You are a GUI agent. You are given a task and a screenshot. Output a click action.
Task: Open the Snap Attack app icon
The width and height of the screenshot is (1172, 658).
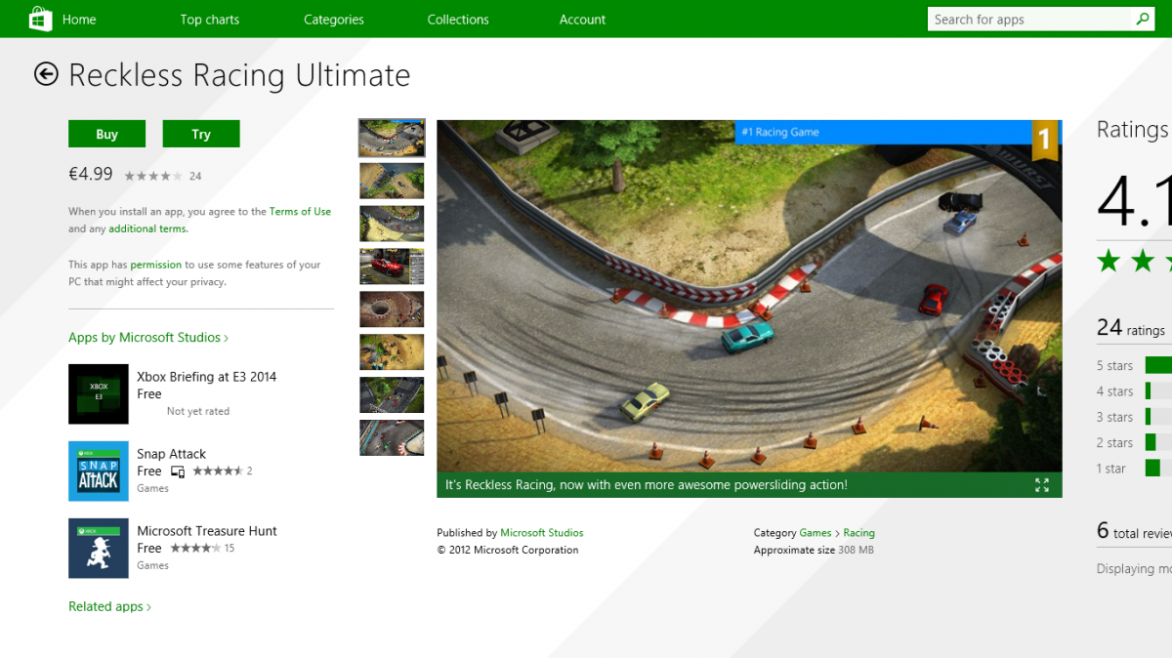[99, 472]
